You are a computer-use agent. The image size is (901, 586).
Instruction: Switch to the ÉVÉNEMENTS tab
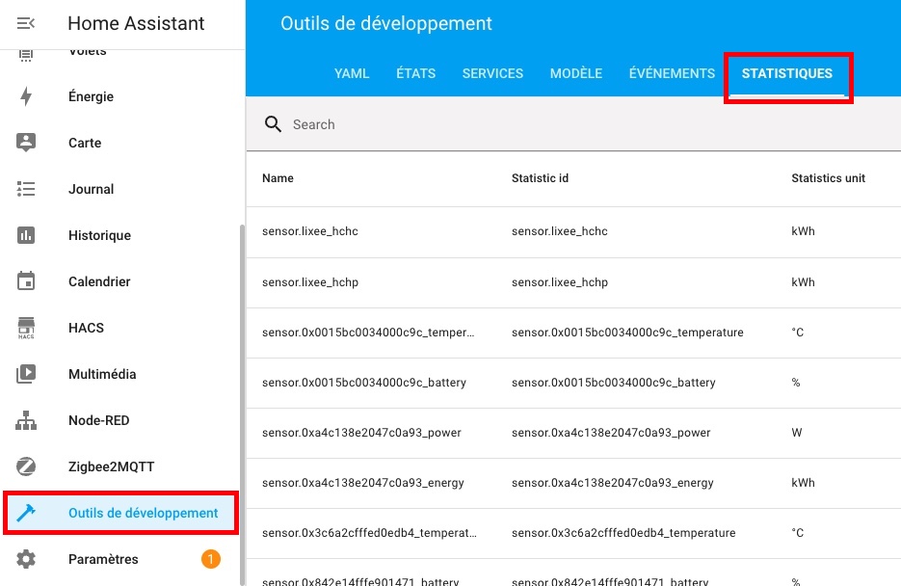[x=672, y=73]
